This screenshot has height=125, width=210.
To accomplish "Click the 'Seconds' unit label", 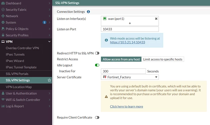I will tap(153, 71).
